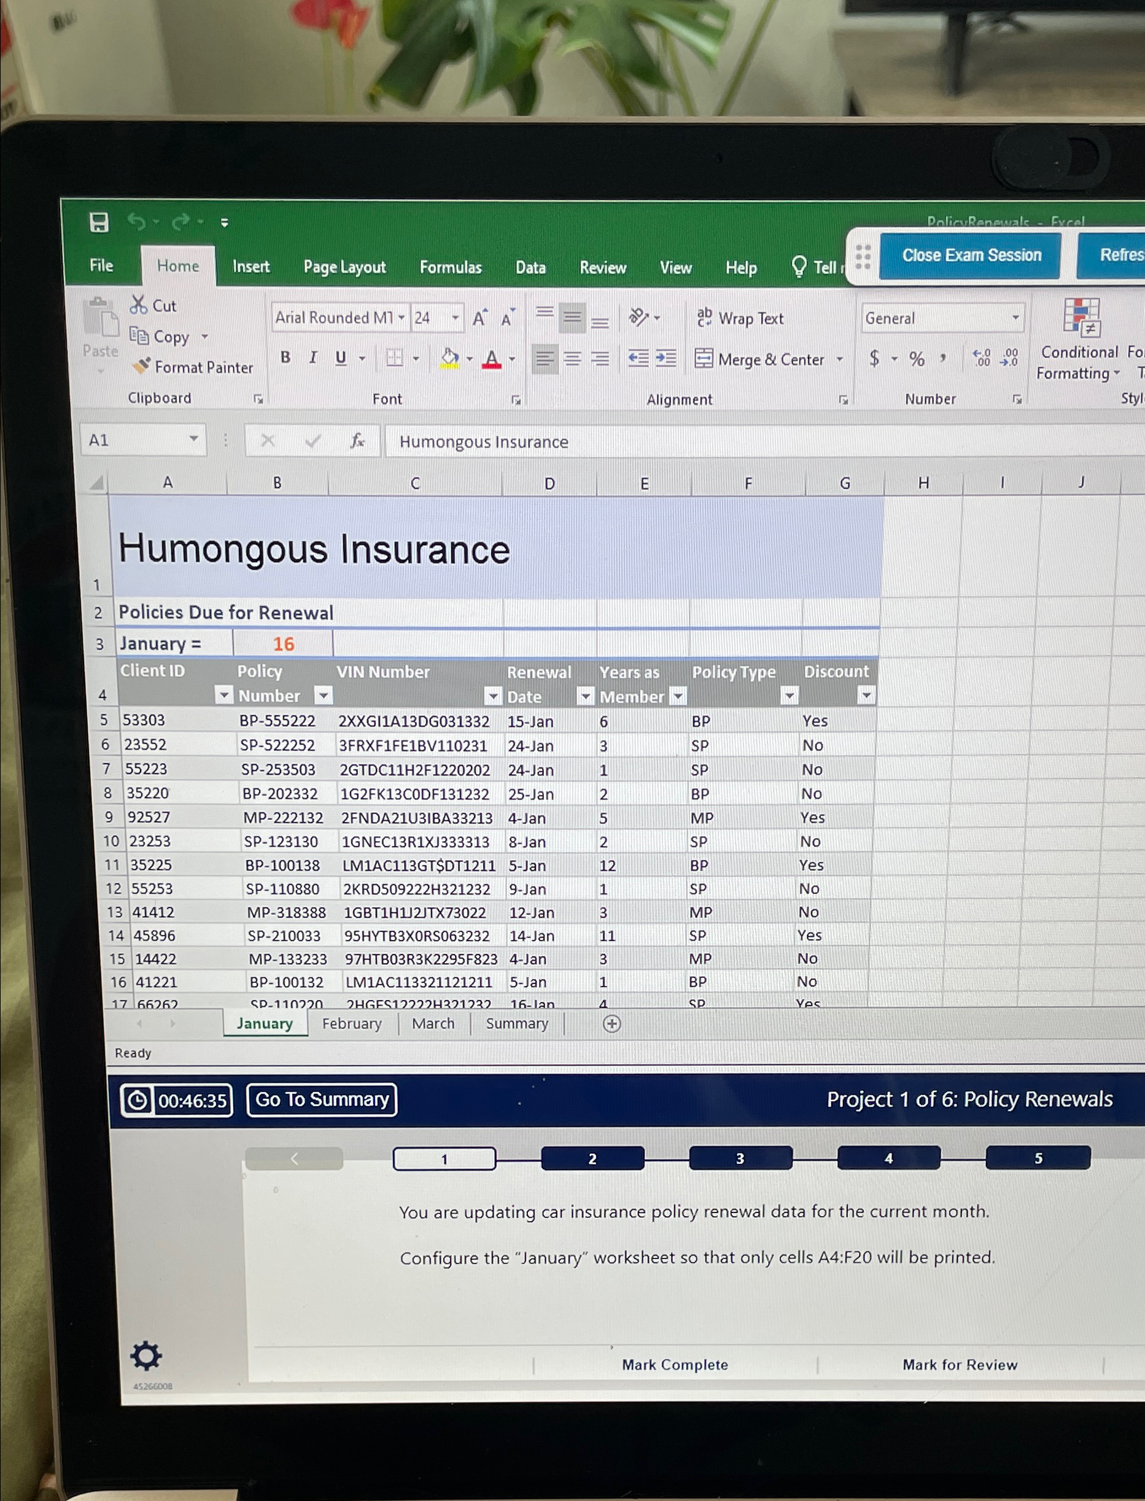This screenshot has height=1501, width=1145.
Task: Align text to the left
Action: tap(545, 359)
